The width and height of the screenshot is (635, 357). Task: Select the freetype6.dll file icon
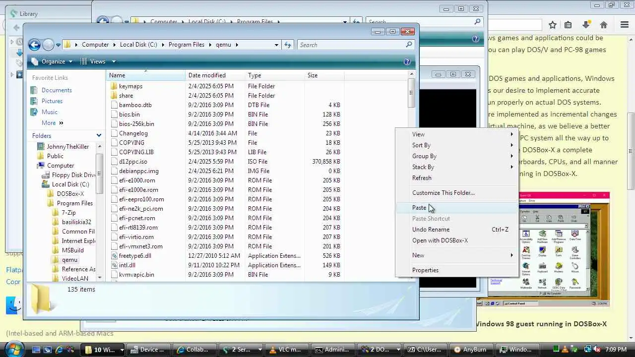114,256
